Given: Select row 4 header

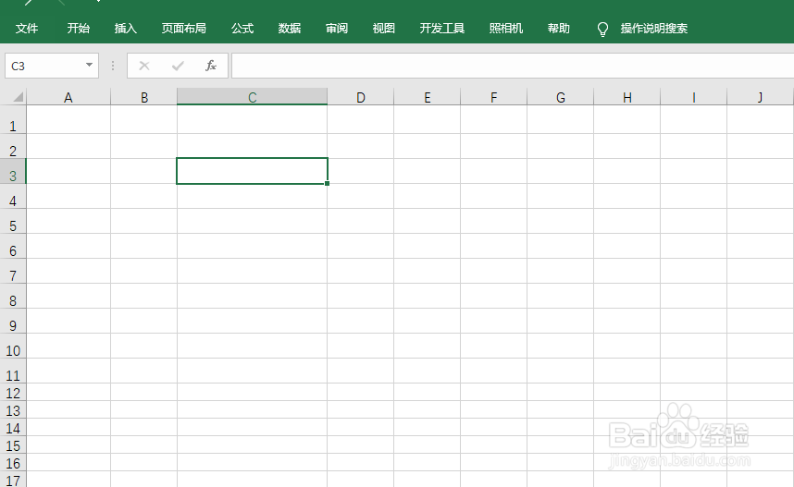Looking at the screenshot, I should pyautogui.click(x=13, y=196).
